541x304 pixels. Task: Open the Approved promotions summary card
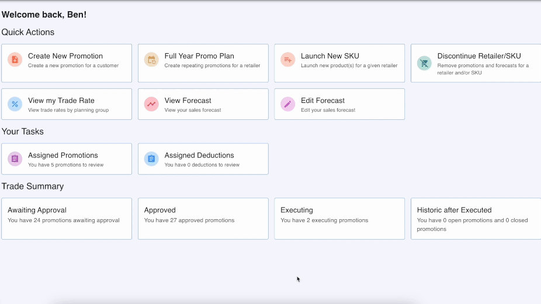203,219
